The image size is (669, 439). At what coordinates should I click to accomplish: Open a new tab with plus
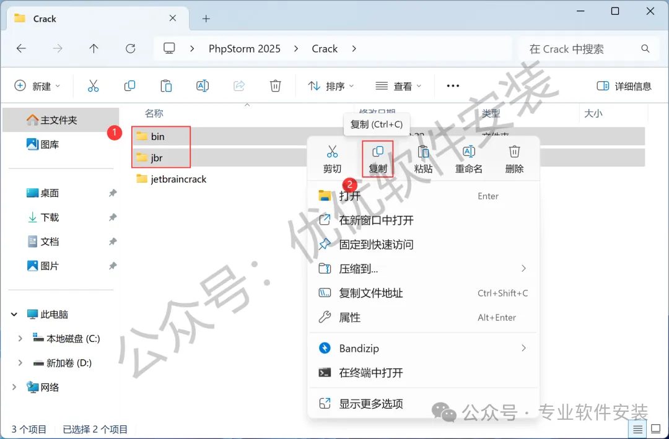(206, 19)
